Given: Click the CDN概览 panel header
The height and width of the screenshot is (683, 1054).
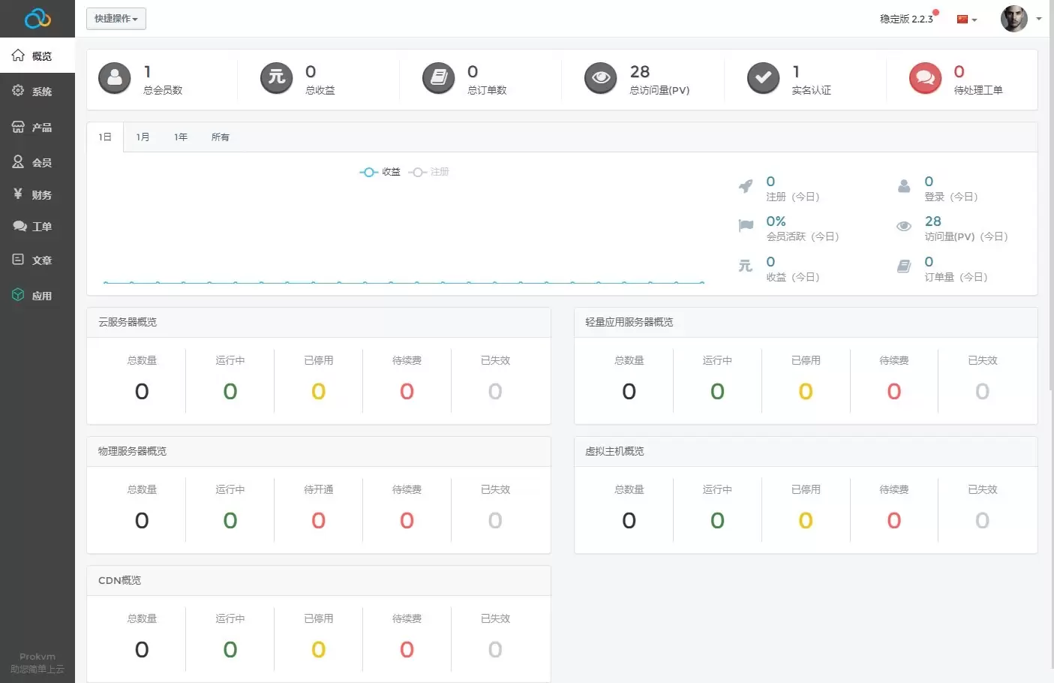Looking at the screenshot, I should click(319, 580).
